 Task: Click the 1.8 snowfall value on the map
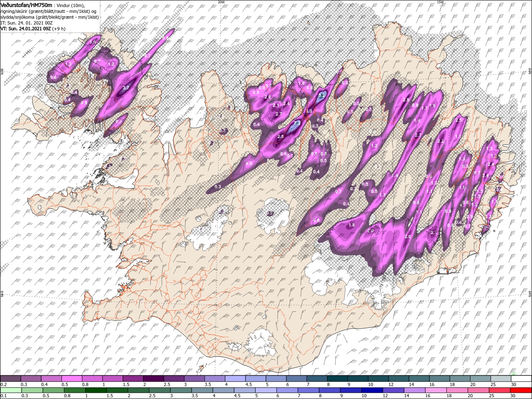[352, 225]
